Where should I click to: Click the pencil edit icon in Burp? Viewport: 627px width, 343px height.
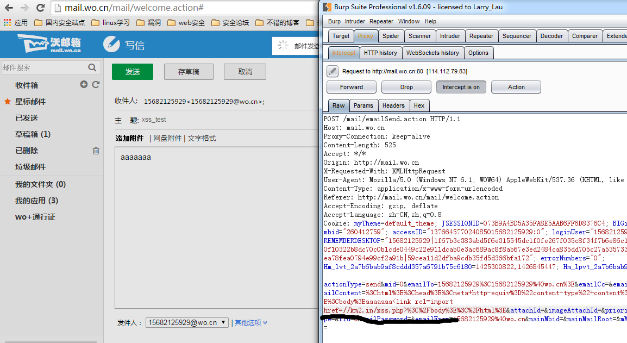(333, 71)
